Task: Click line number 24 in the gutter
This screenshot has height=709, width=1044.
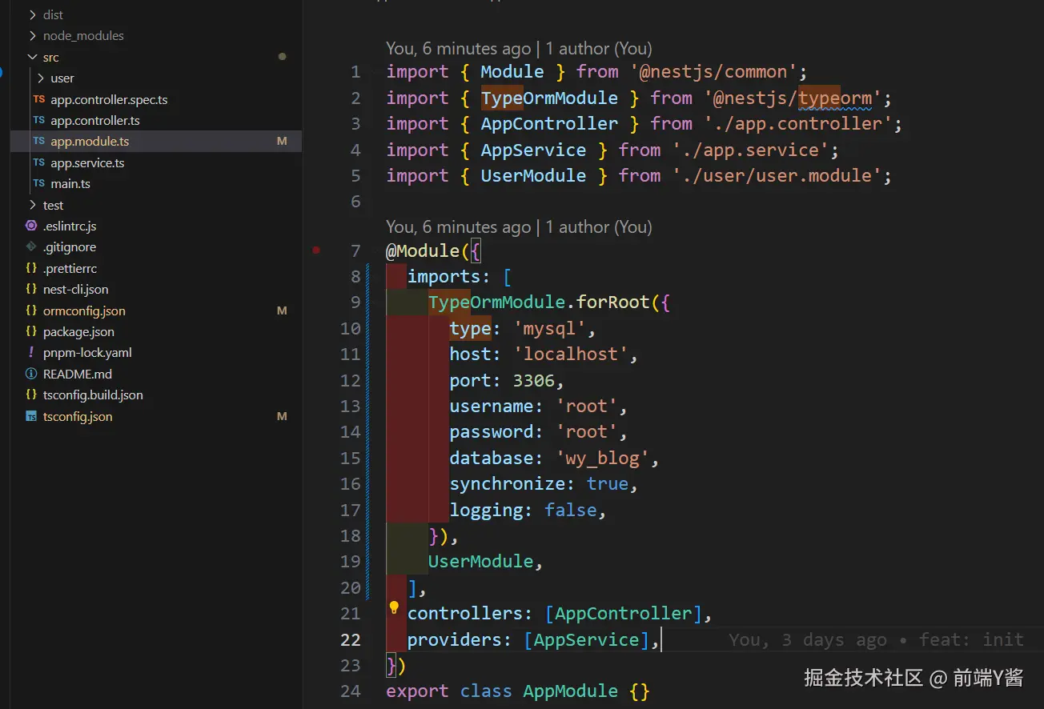Action: coord(351,691)
